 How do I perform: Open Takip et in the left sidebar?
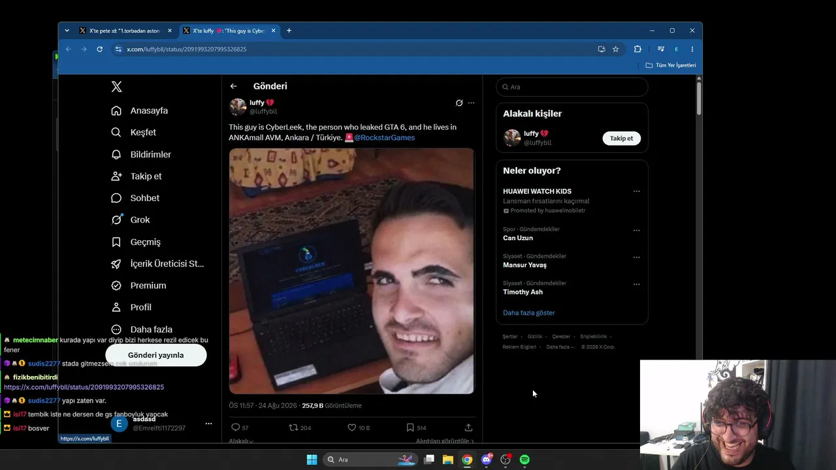137,176
